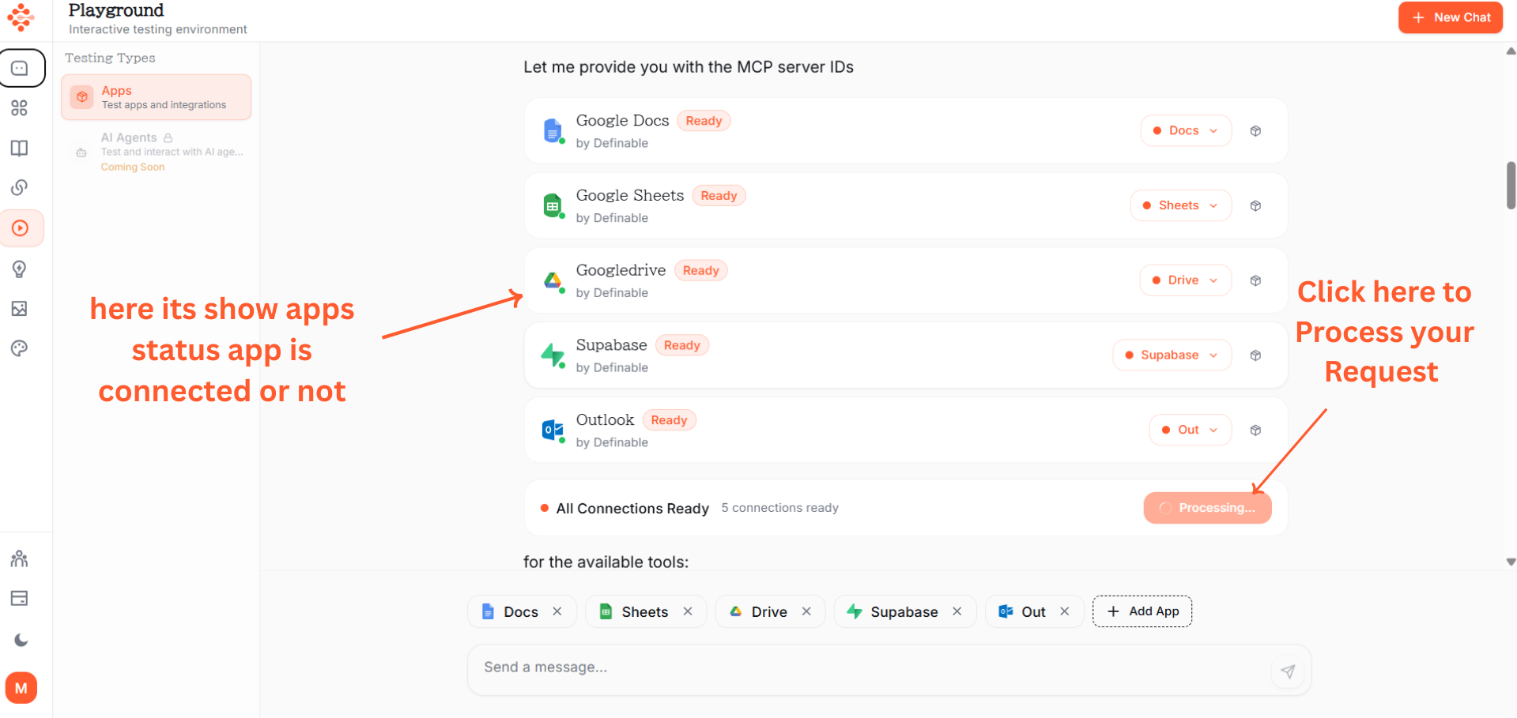Viewport: 1517px width, 718px height.
Task: Remove the Docs app chip
Action: click(557, 611)
